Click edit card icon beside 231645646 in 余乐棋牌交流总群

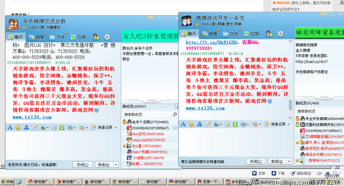pyautogui.click(x=175, y=128)
